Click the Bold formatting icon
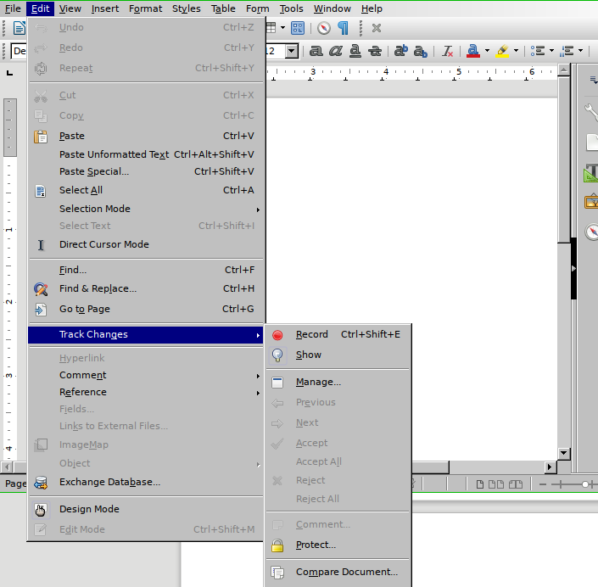This screenshot has width=598, height=587. pos(316,51)
